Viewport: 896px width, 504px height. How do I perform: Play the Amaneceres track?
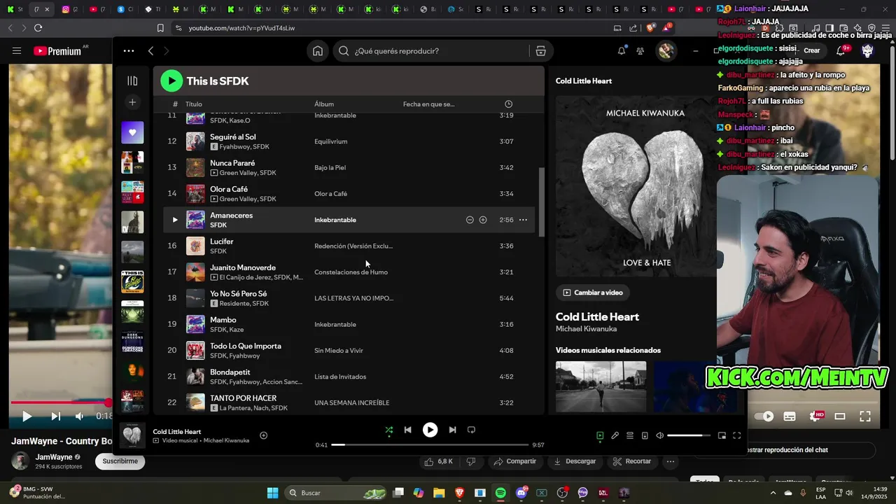[175, 220]
